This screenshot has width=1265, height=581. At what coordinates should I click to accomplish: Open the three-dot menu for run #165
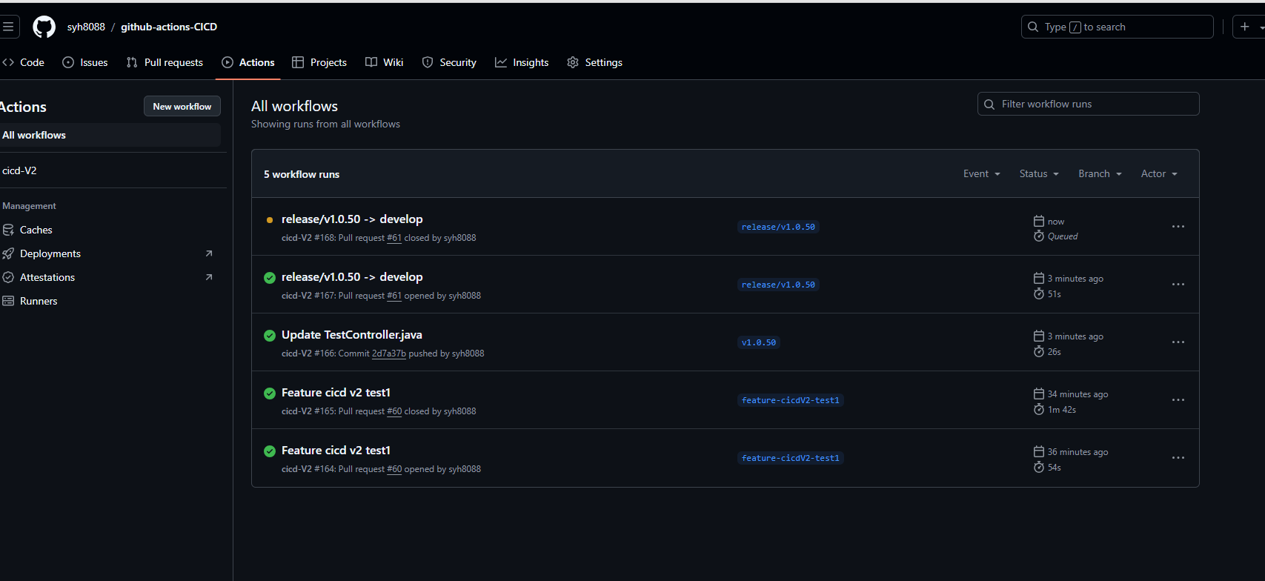pyautogui.click(x=1178, y=400)
